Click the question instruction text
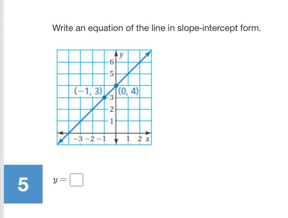 click(x=157, y=28)
